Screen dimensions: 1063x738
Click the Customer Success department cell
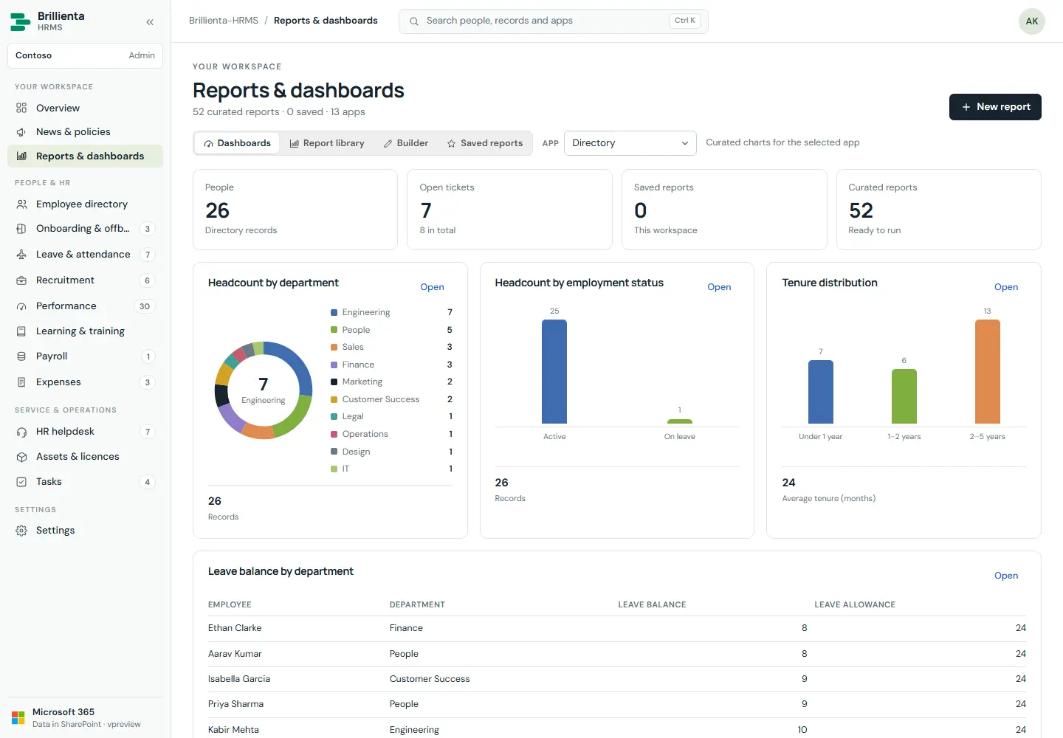pos(430,679)
